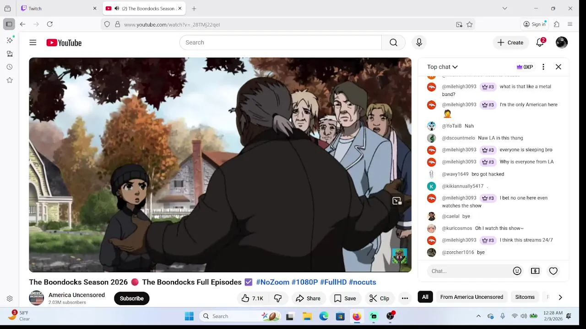Close the live chat panel

[x=559, y=67]
